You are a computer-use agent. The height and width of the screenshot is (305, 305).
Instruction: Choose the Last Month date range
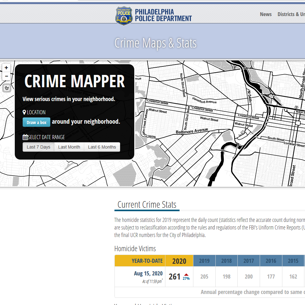(x=69, y=147)
